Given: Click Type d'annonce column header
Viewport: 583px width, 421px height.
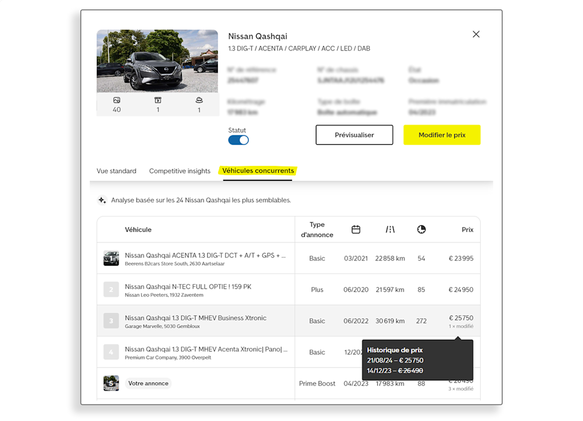Looking at the screenshot, I should click(317, 230).
